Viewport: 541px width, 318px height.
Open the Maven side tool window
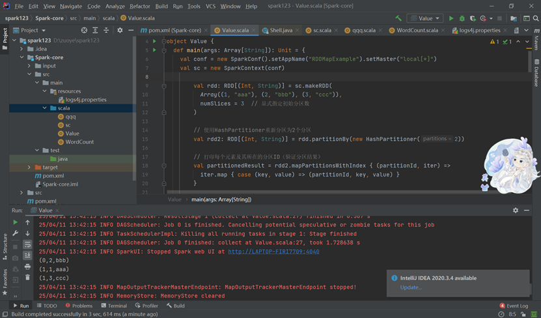coord(536,39)
